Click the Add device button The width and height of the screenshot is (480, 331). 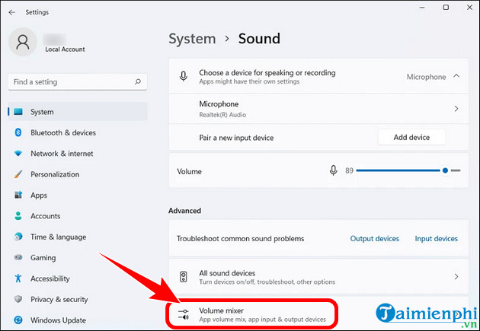coord(411,137)
